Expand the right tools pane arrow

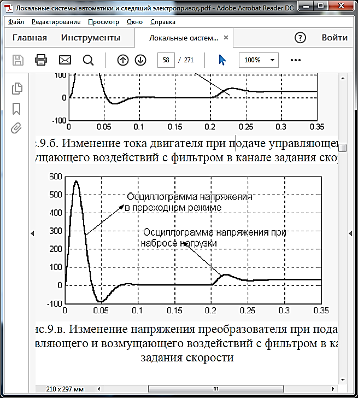tap(350, 233)
